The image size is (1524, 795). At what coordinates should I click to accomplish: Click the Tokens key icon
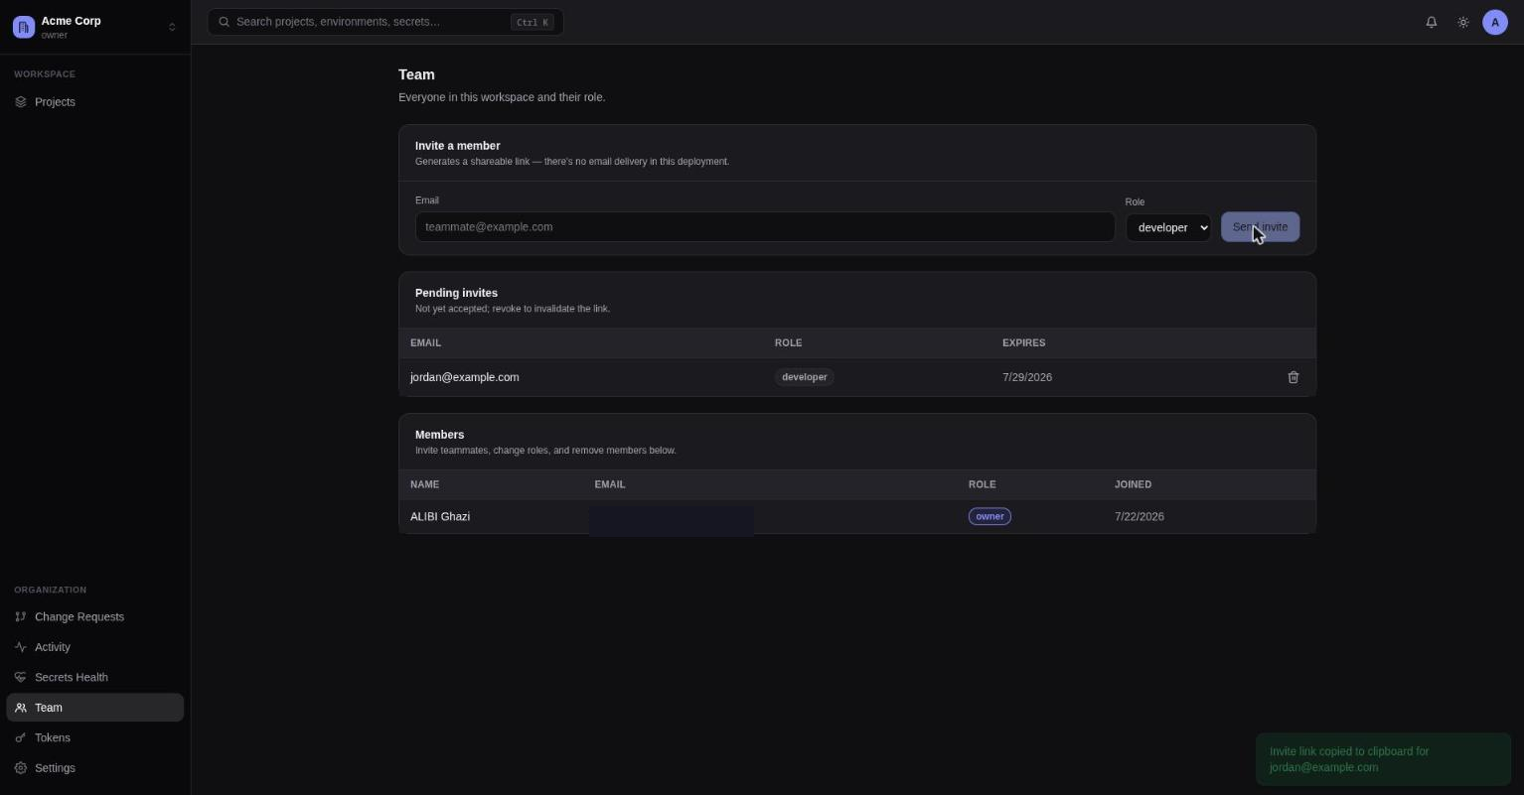coord(21,738)
